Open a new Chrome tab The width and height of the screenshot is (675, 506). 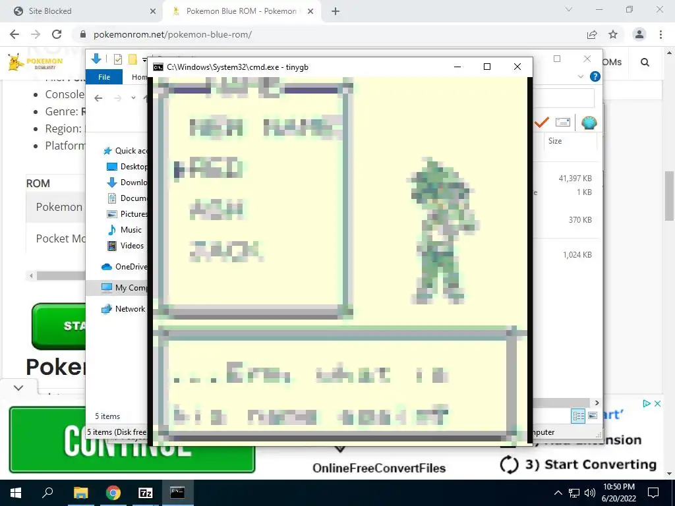tap(336, 11)
